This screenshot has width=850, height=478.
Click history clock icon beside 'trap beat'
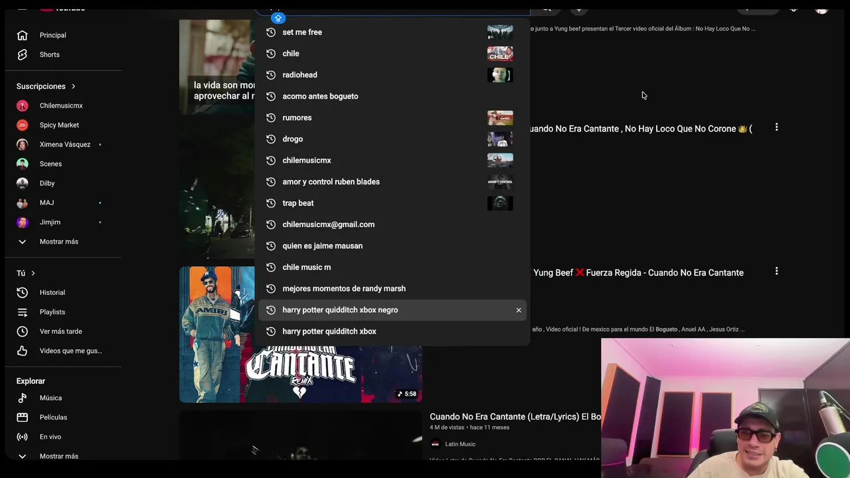pos(271,203)
